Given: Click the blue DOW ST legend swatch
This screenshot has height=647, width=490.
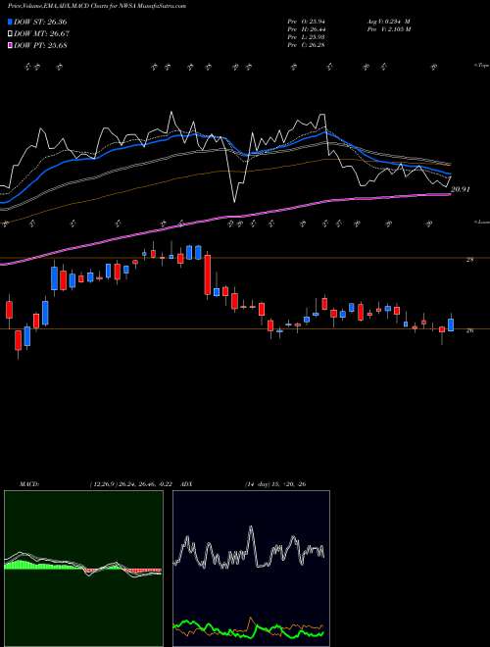Looking at the screenshot, I should pos(11,22).
